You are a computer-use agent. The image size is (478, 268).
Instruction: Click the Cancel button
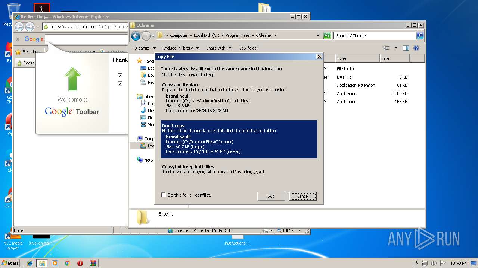click(302, 196)
